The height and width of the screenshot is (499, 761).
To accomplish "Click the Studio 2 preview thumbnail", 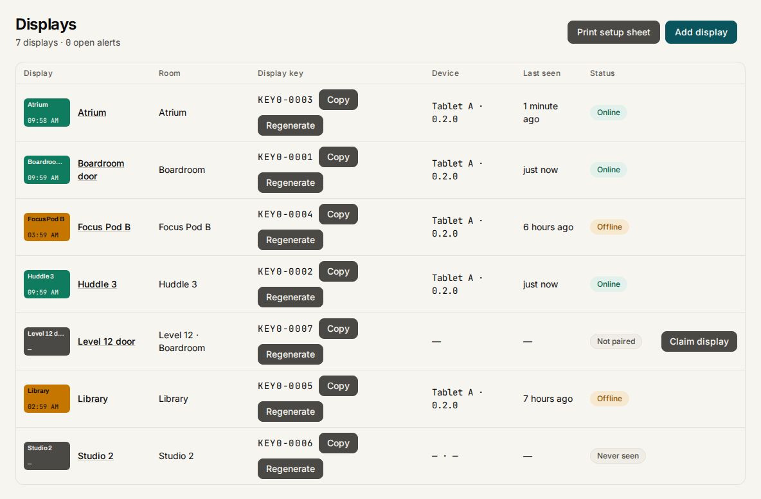I will click(46, 457).
